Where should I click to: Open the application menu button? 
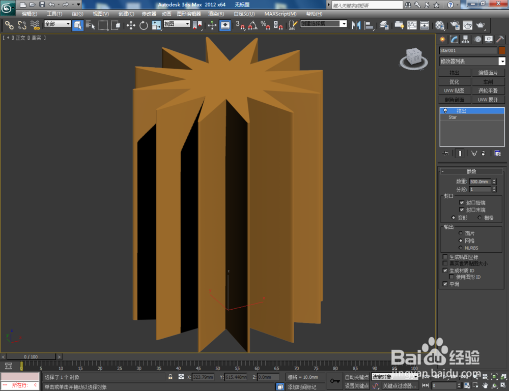[x=7, y=8]
